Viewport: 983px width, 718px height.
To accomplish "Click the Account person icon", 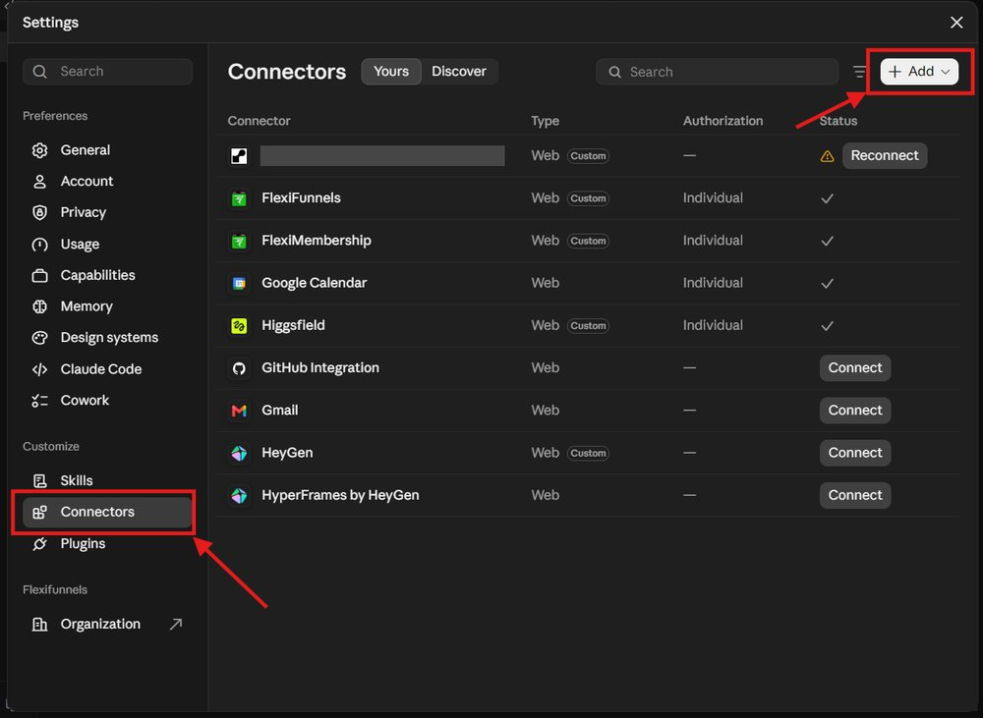I will click(x=39, y=182).
